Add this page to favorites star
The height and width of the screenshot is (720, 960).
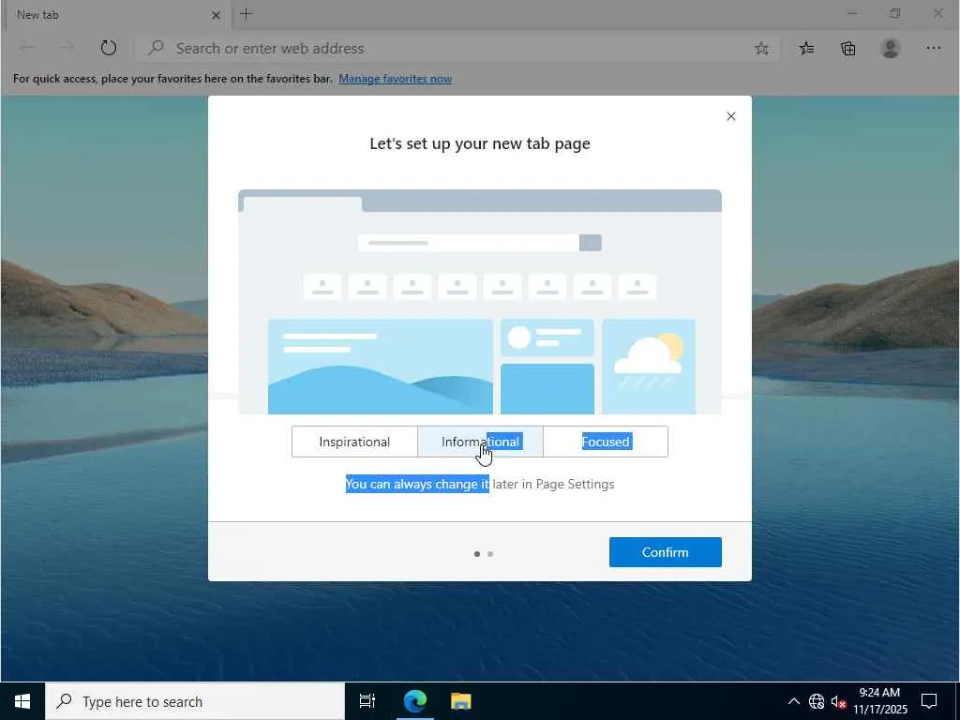tap(761, 49)
